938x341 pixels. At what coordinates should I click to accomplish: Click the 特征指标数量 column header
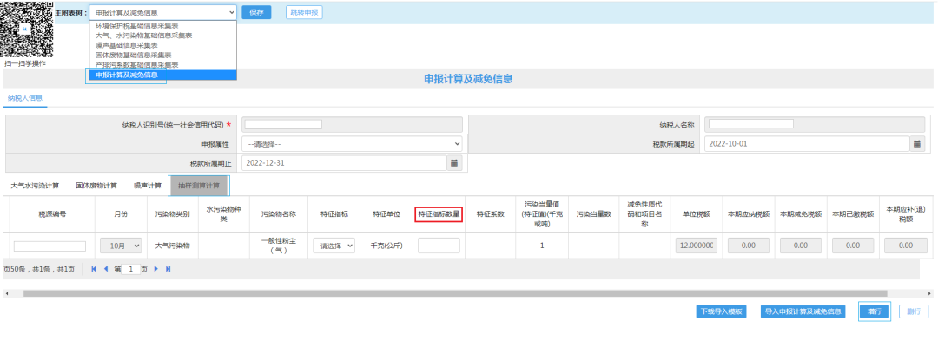point(439,213)
